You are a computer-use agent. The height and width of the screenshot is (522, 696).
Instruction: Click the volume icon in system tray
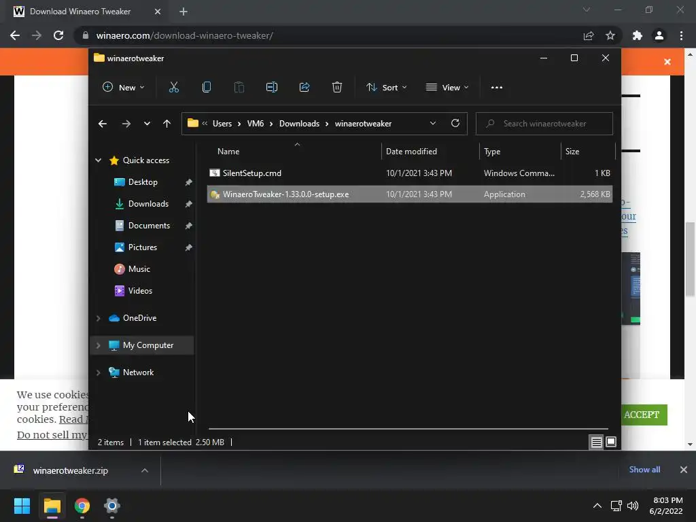pyautogui.click(x=633, y=506)
